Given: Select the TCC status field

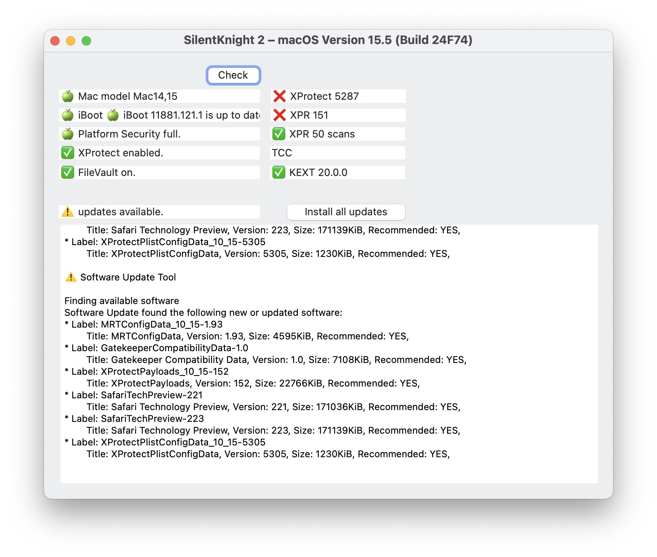Looking at the screenshot, I should click(x=338, y=153).
